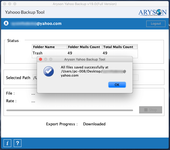Select the Trash folder row

click(85, 53)
